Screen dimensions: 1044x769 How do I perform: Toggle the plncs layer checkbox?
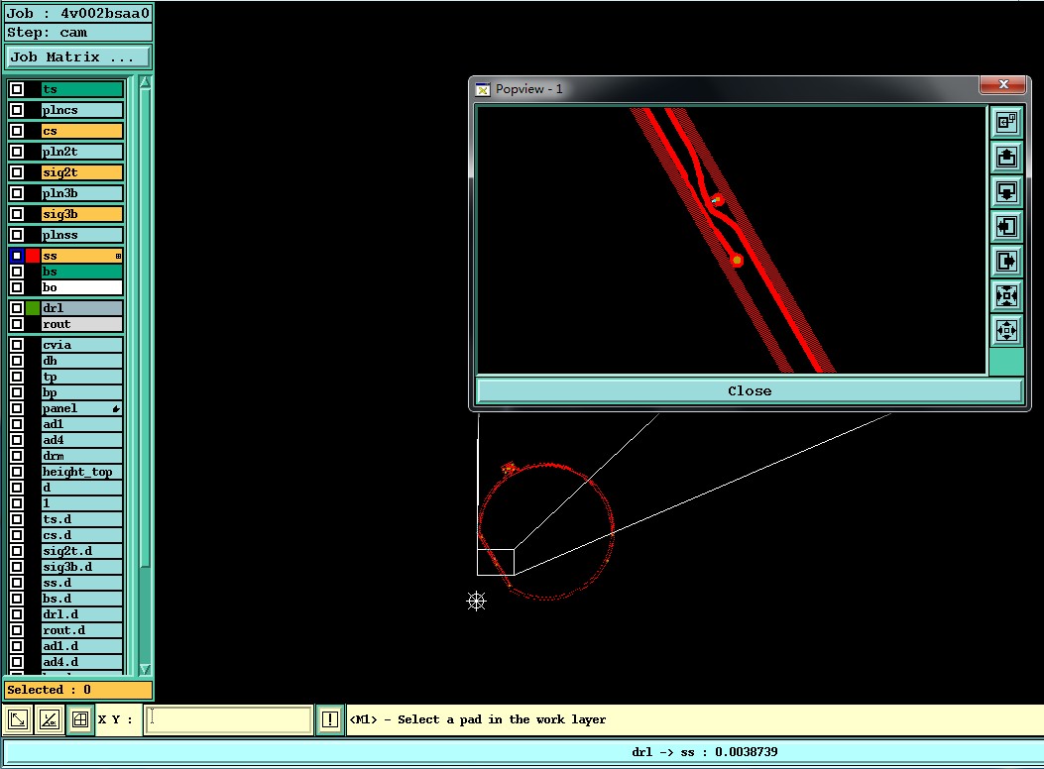[17, 110]
